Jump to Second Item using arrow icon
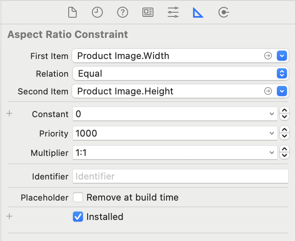Image resolution: width=295 pixels, height=241 pixels. tap(268, 91)
